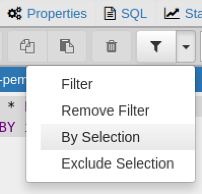Click the purple BY keyword in the editor
The image size is (202, 194).
click(x=8, y=127)
